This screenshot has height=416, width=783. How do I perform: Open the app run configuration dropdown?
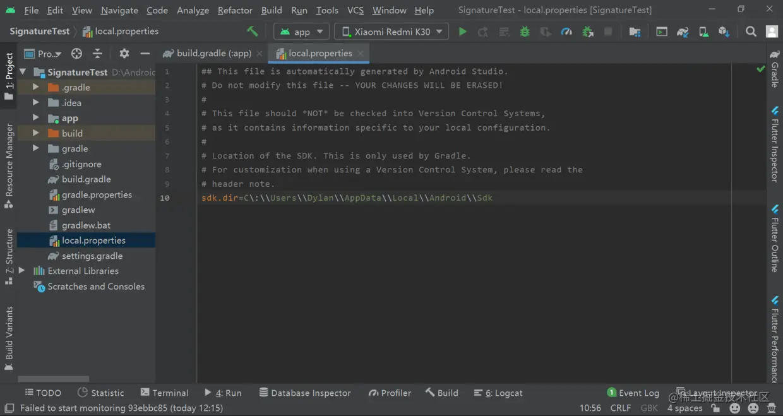pos(302,32)
